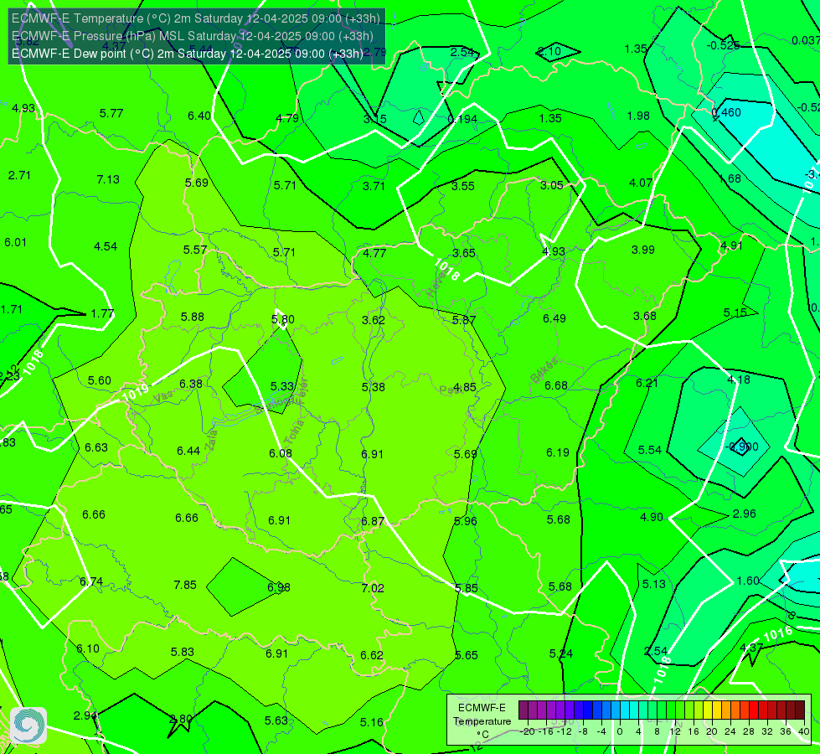Click the 6.40 dew point value
This screenshot has height=754, width=820.
click(199, 115)
